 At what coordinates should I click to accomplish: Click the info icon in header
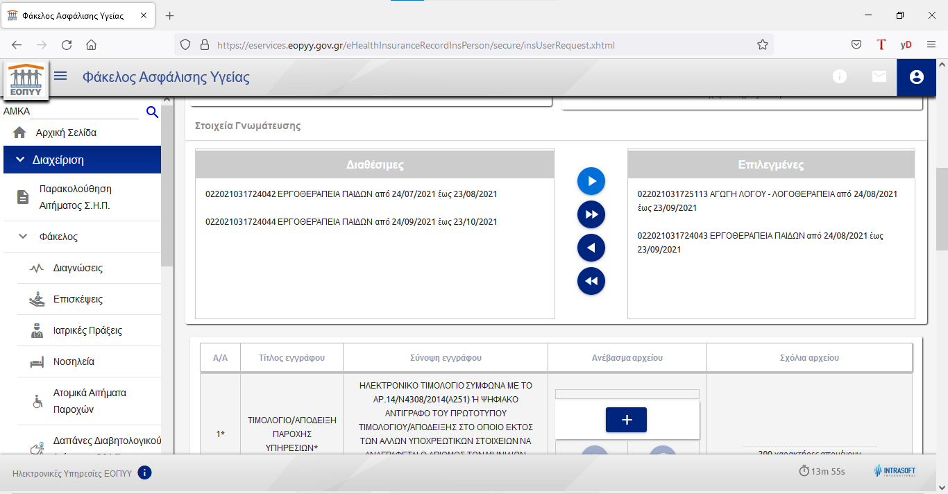click(840, 77)
